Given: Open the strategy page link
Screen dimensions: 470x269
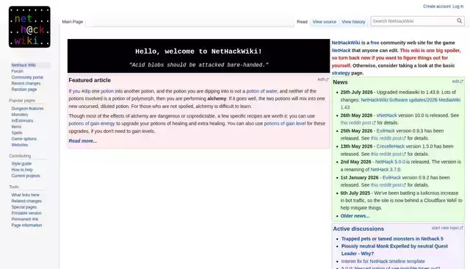Looking at the screenshot, I should 341,73.
